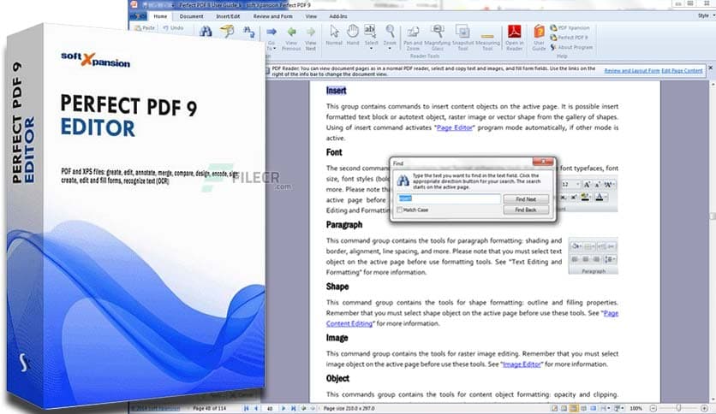Open PDF Xpansion help link

click(x=570, y=28)
